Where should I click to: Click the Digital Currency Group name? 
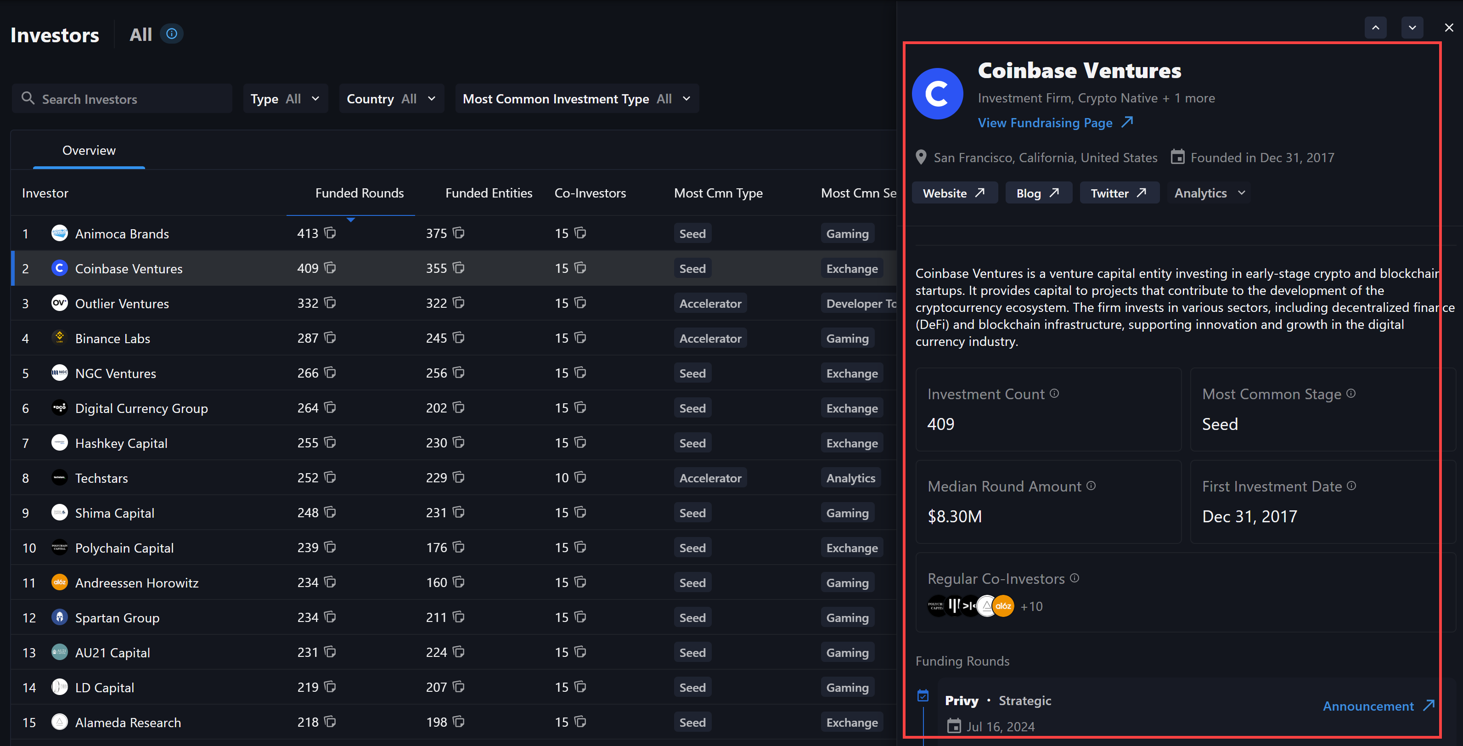(x=141, y=408)
